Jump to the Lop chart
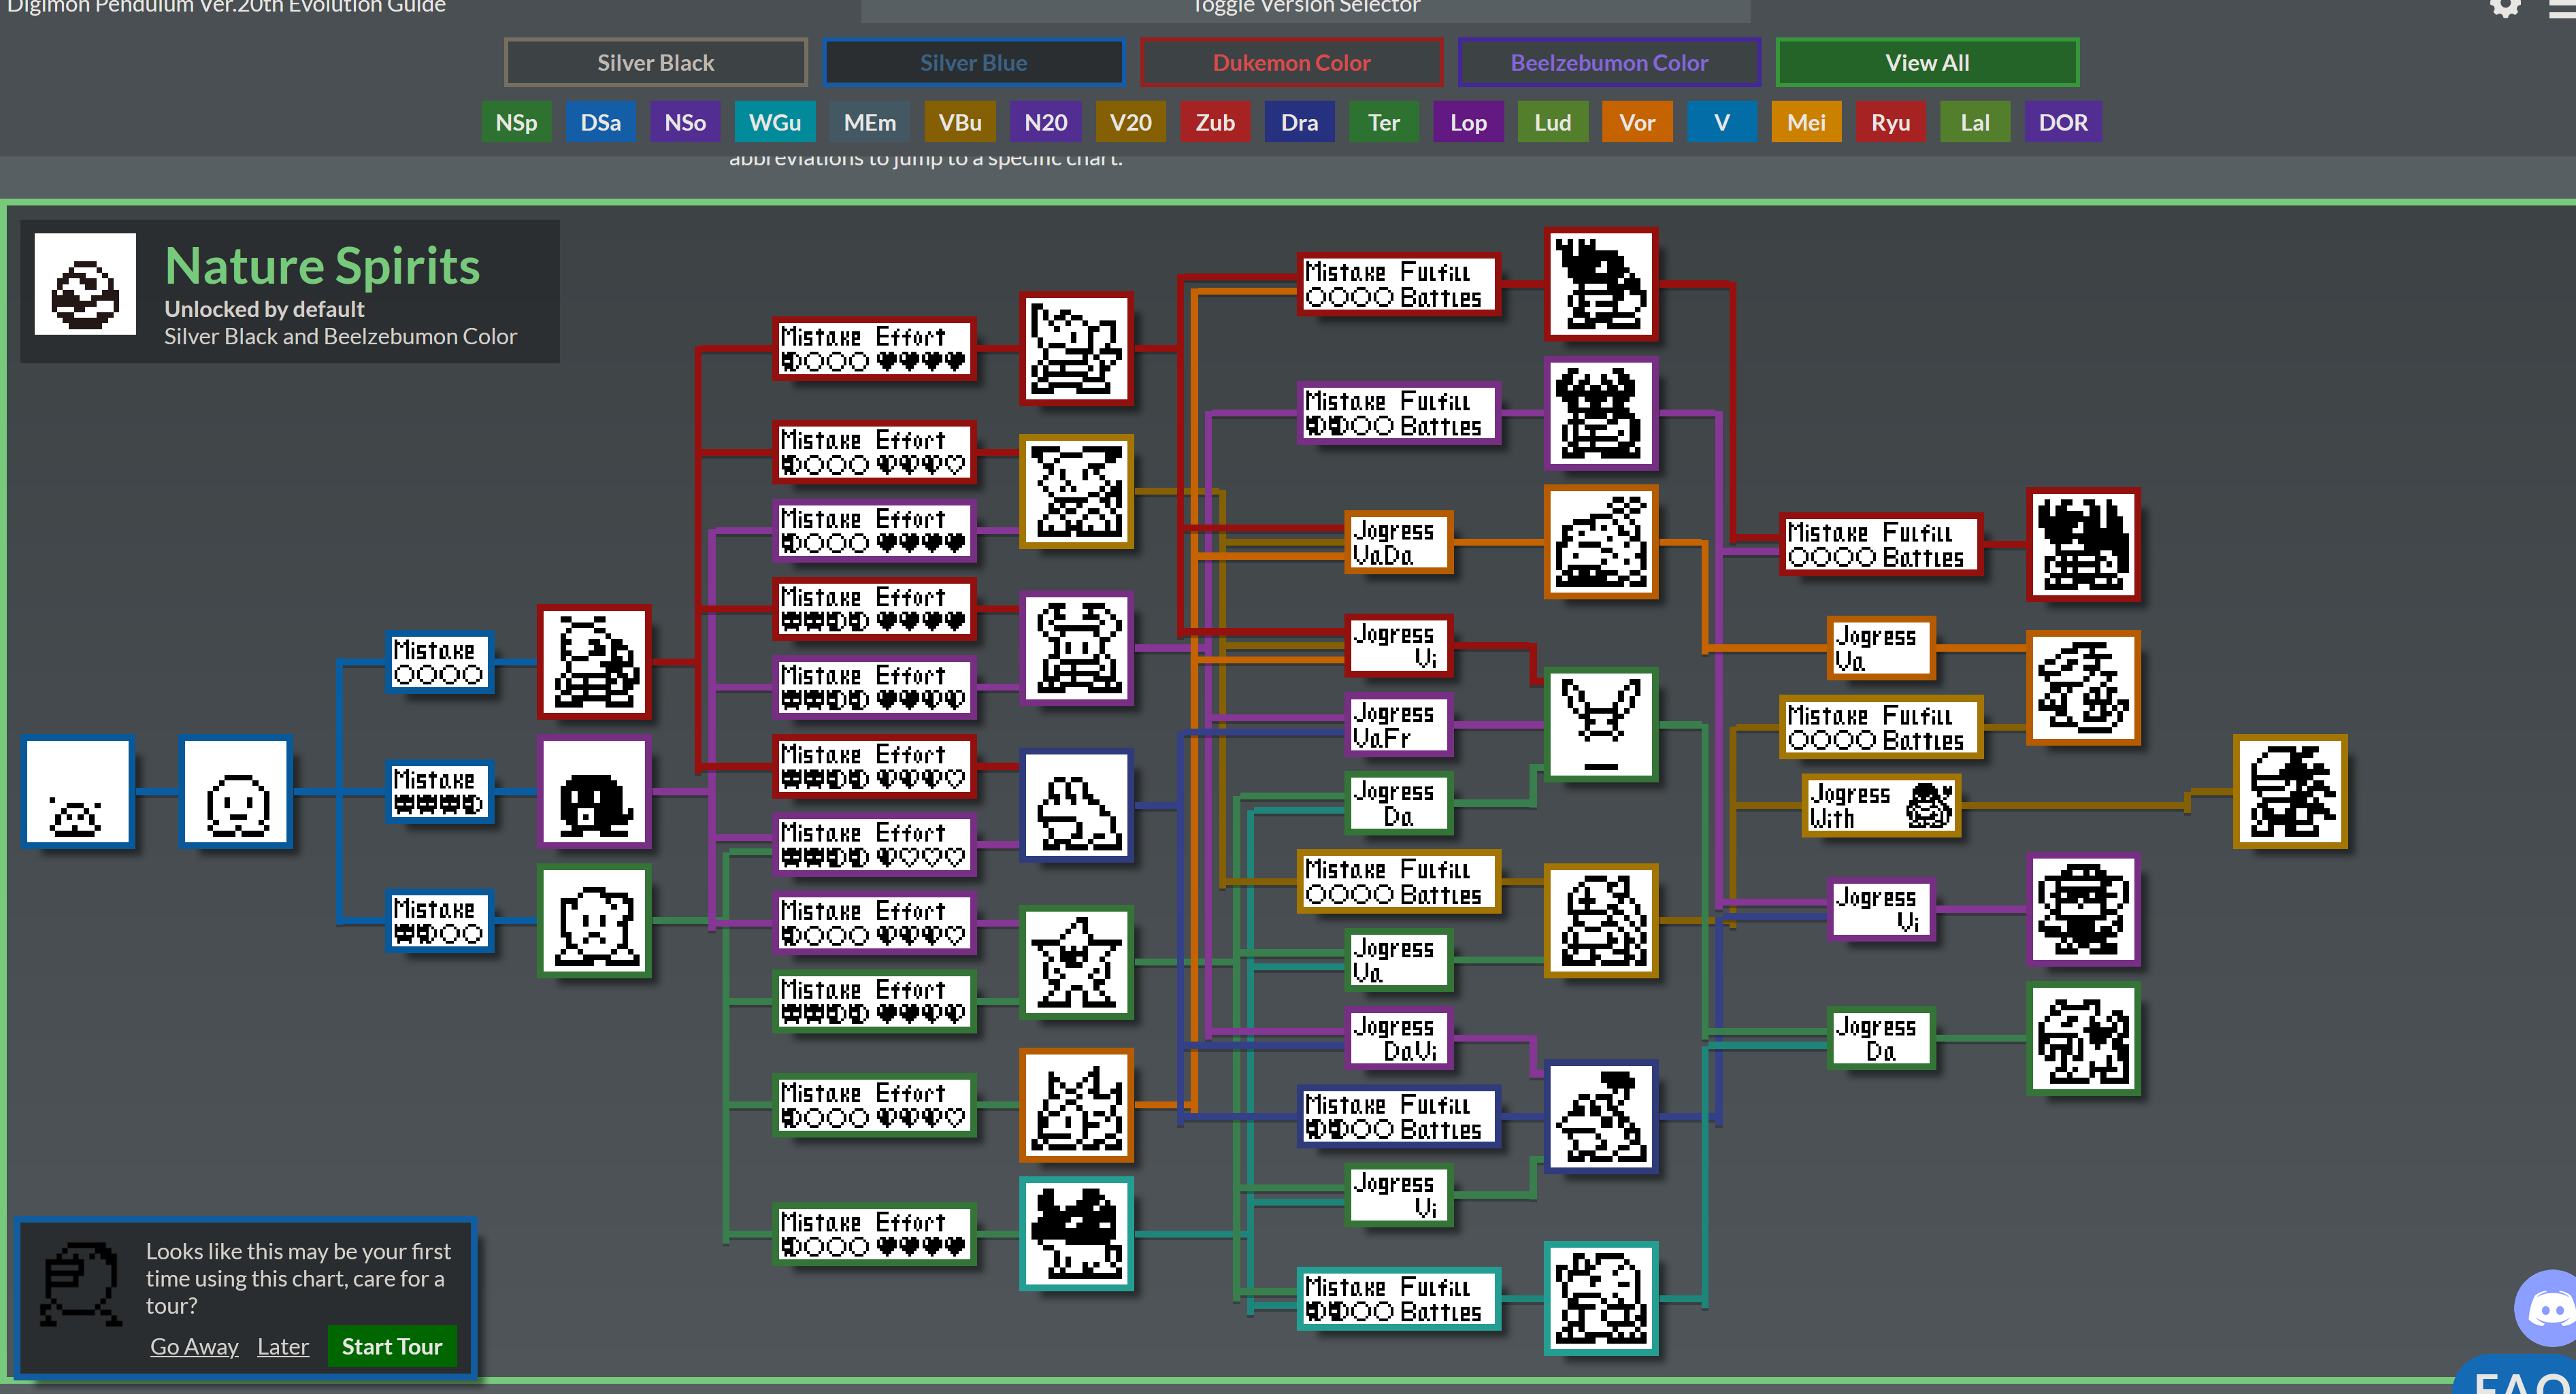 [x=1468, y=122]
